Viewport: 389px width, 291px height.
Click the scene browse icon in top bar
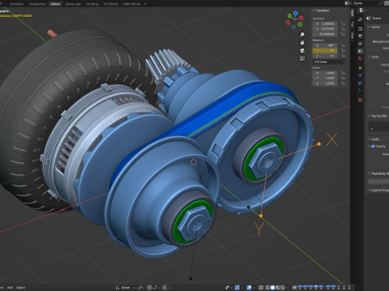(348, 3)
